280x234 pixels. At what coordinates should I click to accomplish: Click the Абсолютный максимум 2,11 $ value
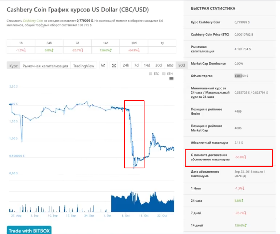[239, 143]
